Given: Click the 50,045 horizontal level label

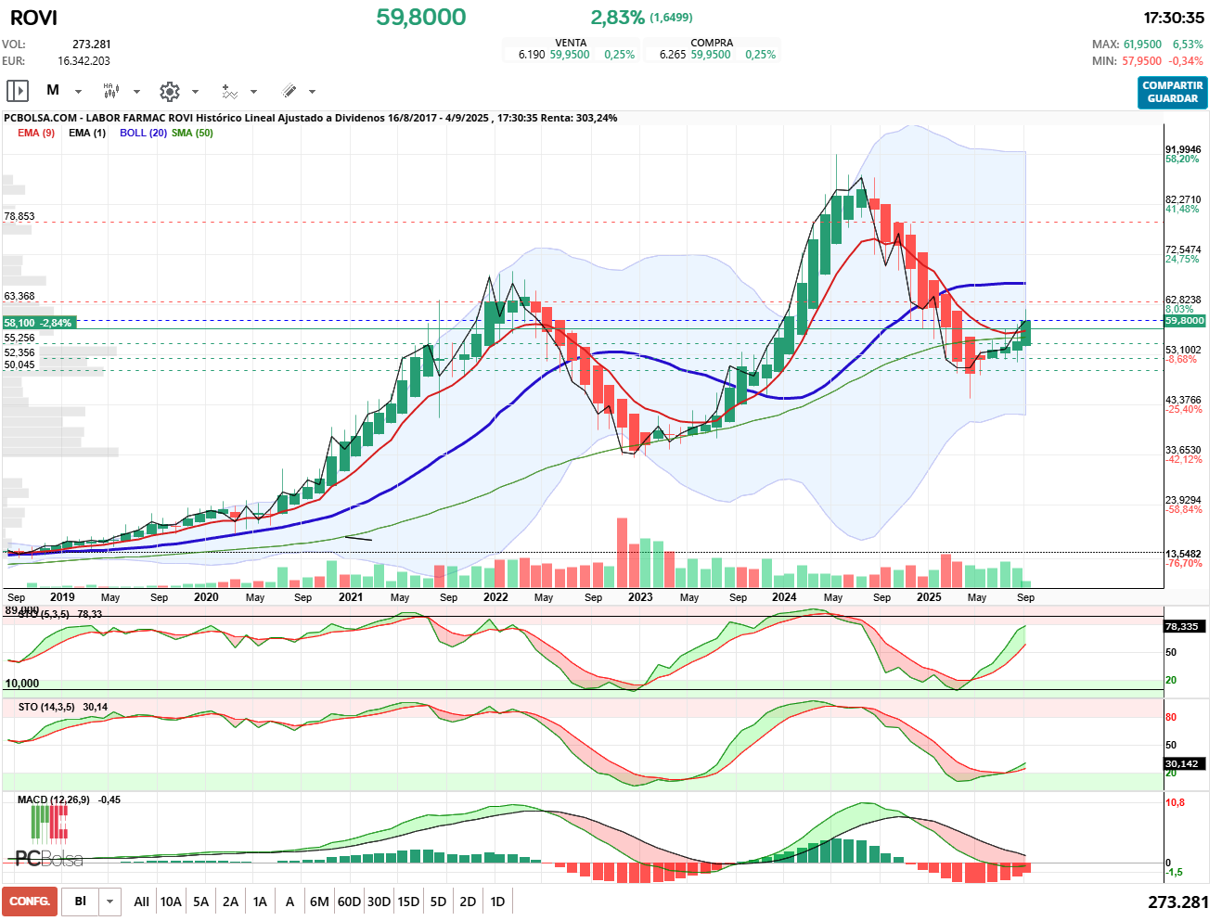Looking at the screenshot, I should pos(19,365).
